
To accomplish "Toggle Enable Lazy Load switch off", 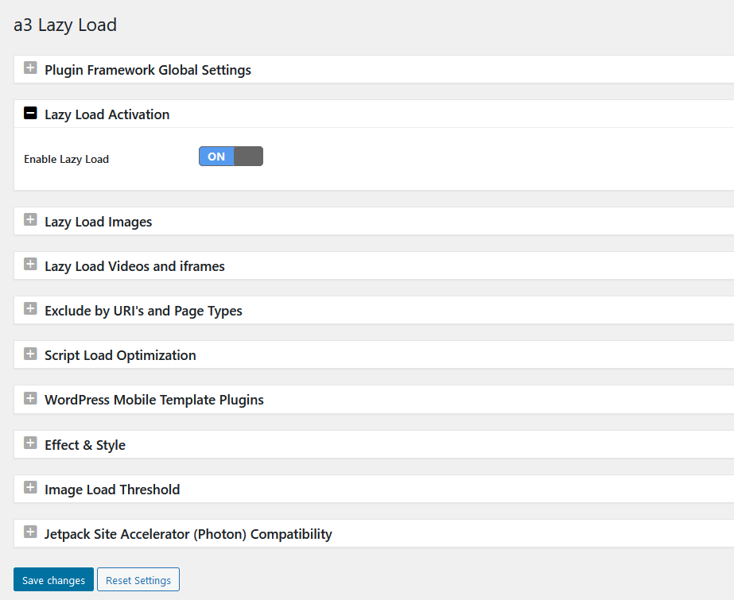I will [231, 157].
